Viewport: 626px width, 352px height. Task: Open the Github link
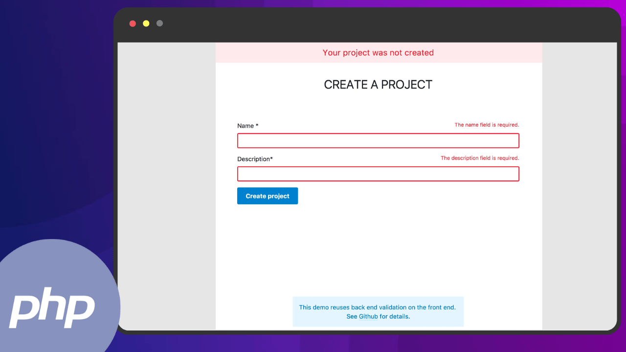368,316
